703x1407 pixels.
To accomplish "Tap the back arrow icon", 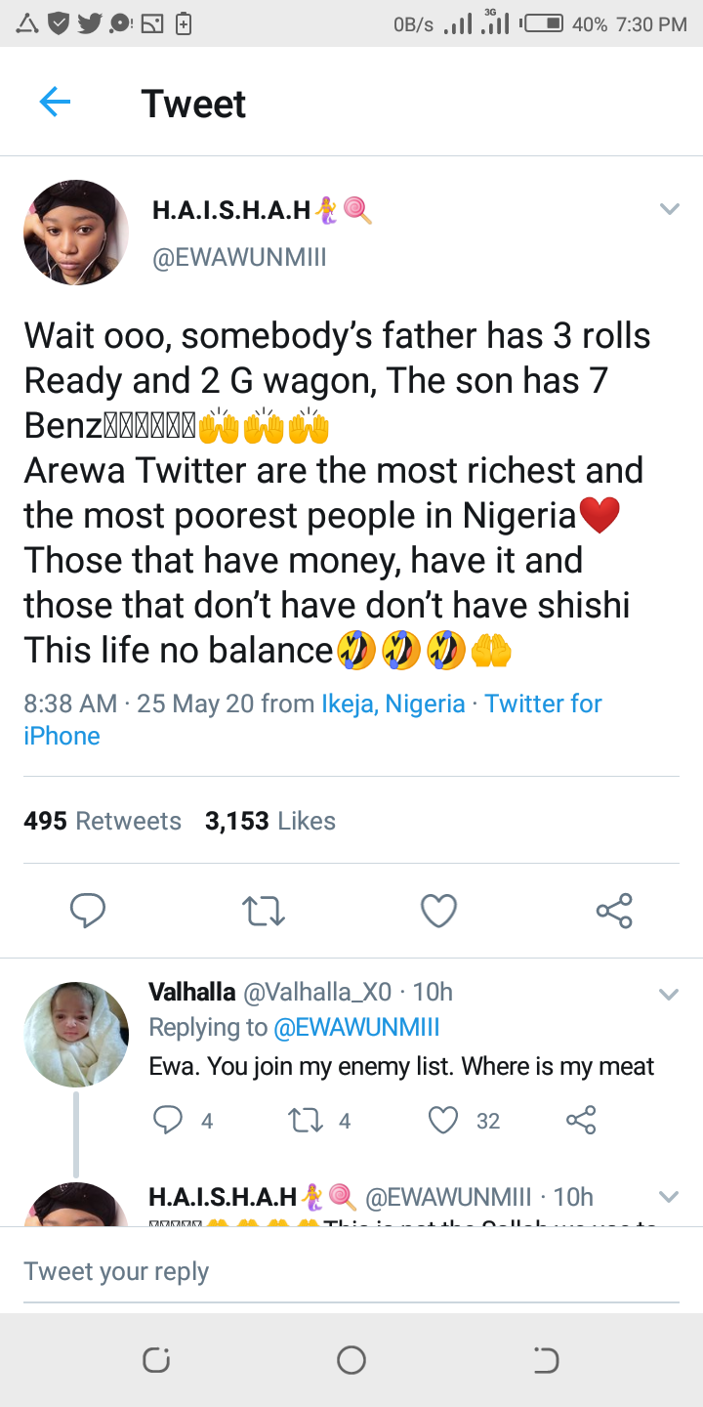I will [55, 103].
